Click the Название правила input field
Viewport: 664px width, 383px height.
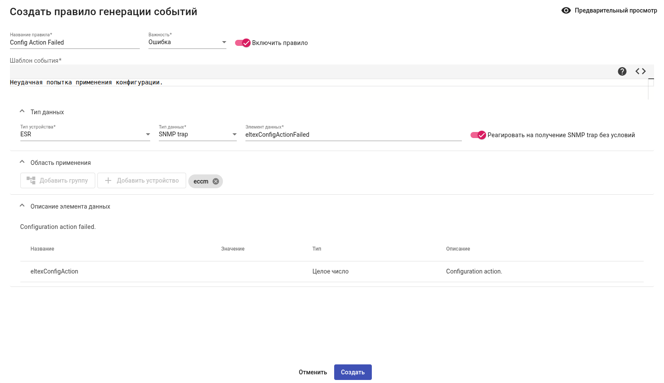[x=74, y=42]
